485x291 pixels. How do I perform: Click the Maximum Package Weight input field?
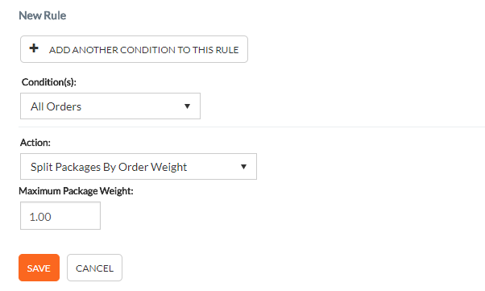pyautogui.click(x=60, y=216)
